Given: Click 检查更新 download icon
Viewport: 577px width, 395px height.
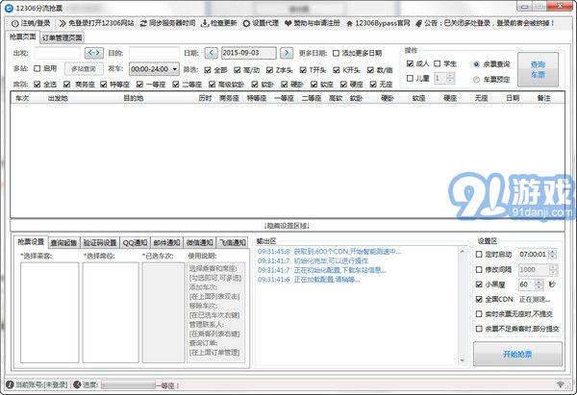Looking at the screenshot, I should (205, 23).
